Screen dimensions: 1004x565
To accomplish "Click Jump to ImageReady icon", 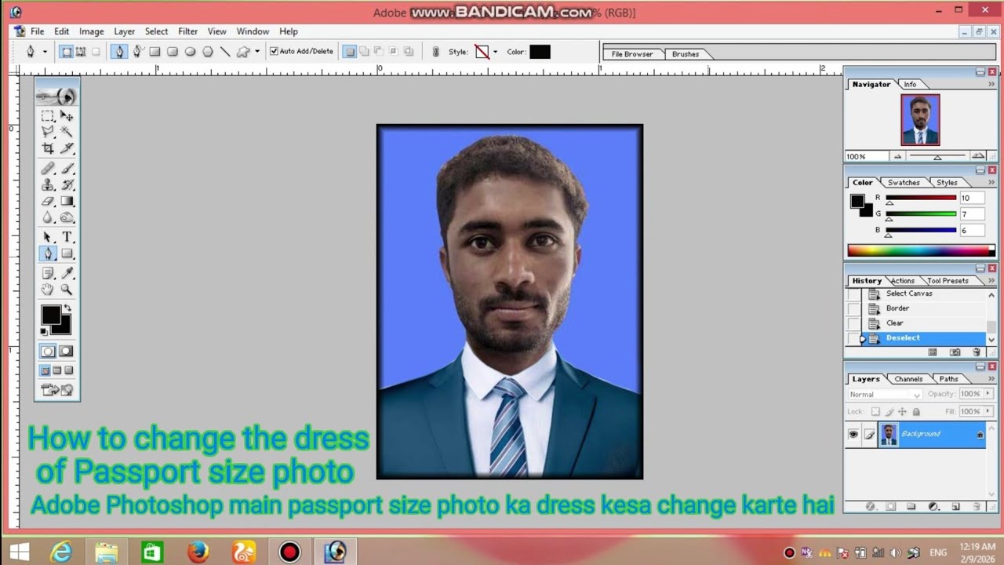I will (56, 390).
